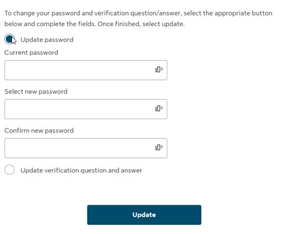Image resolution: width=286 pixels, height=234 pixels.
Task: Click 'Update verification question and answer' label text
Action: (81, 170)
